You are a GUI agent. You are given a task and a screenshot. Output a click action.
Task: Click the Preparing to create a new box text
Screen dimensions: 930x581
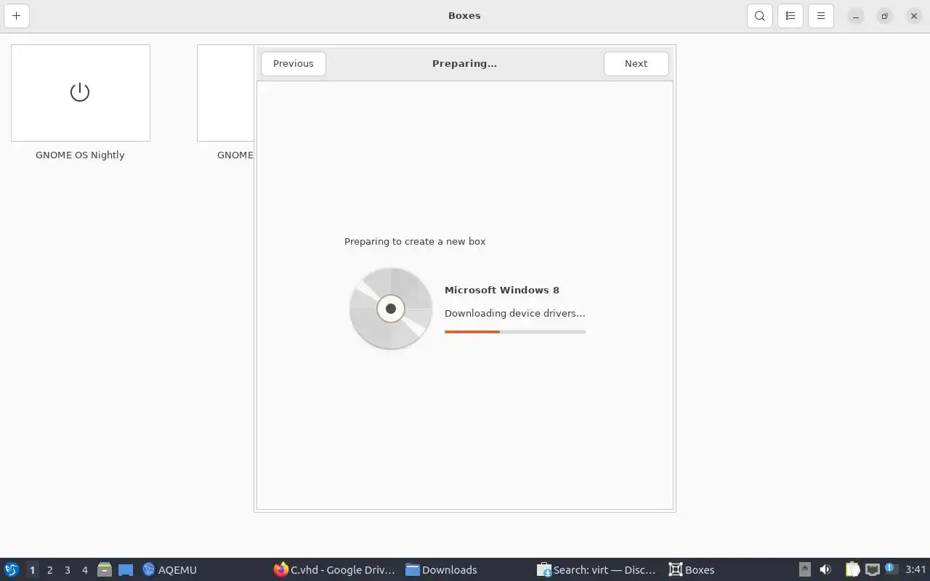[415, 241]
